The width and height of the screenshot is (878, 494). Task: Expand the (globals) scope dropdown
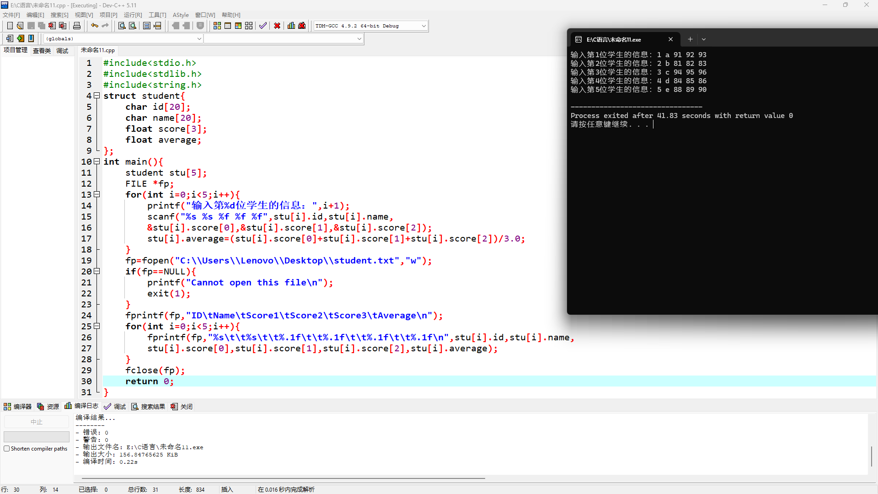point(199,39)
